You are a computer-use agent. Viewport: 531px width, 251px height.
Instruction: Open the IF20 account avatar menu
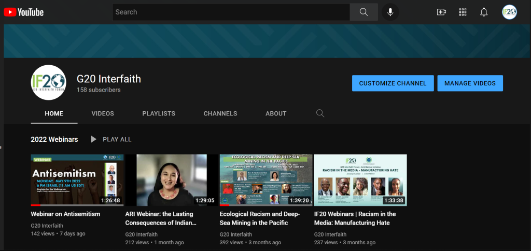tap(509, 12)
